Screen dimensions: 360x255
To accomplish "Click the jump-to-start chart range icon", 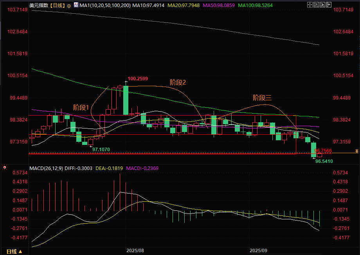I will click(316, 5).
